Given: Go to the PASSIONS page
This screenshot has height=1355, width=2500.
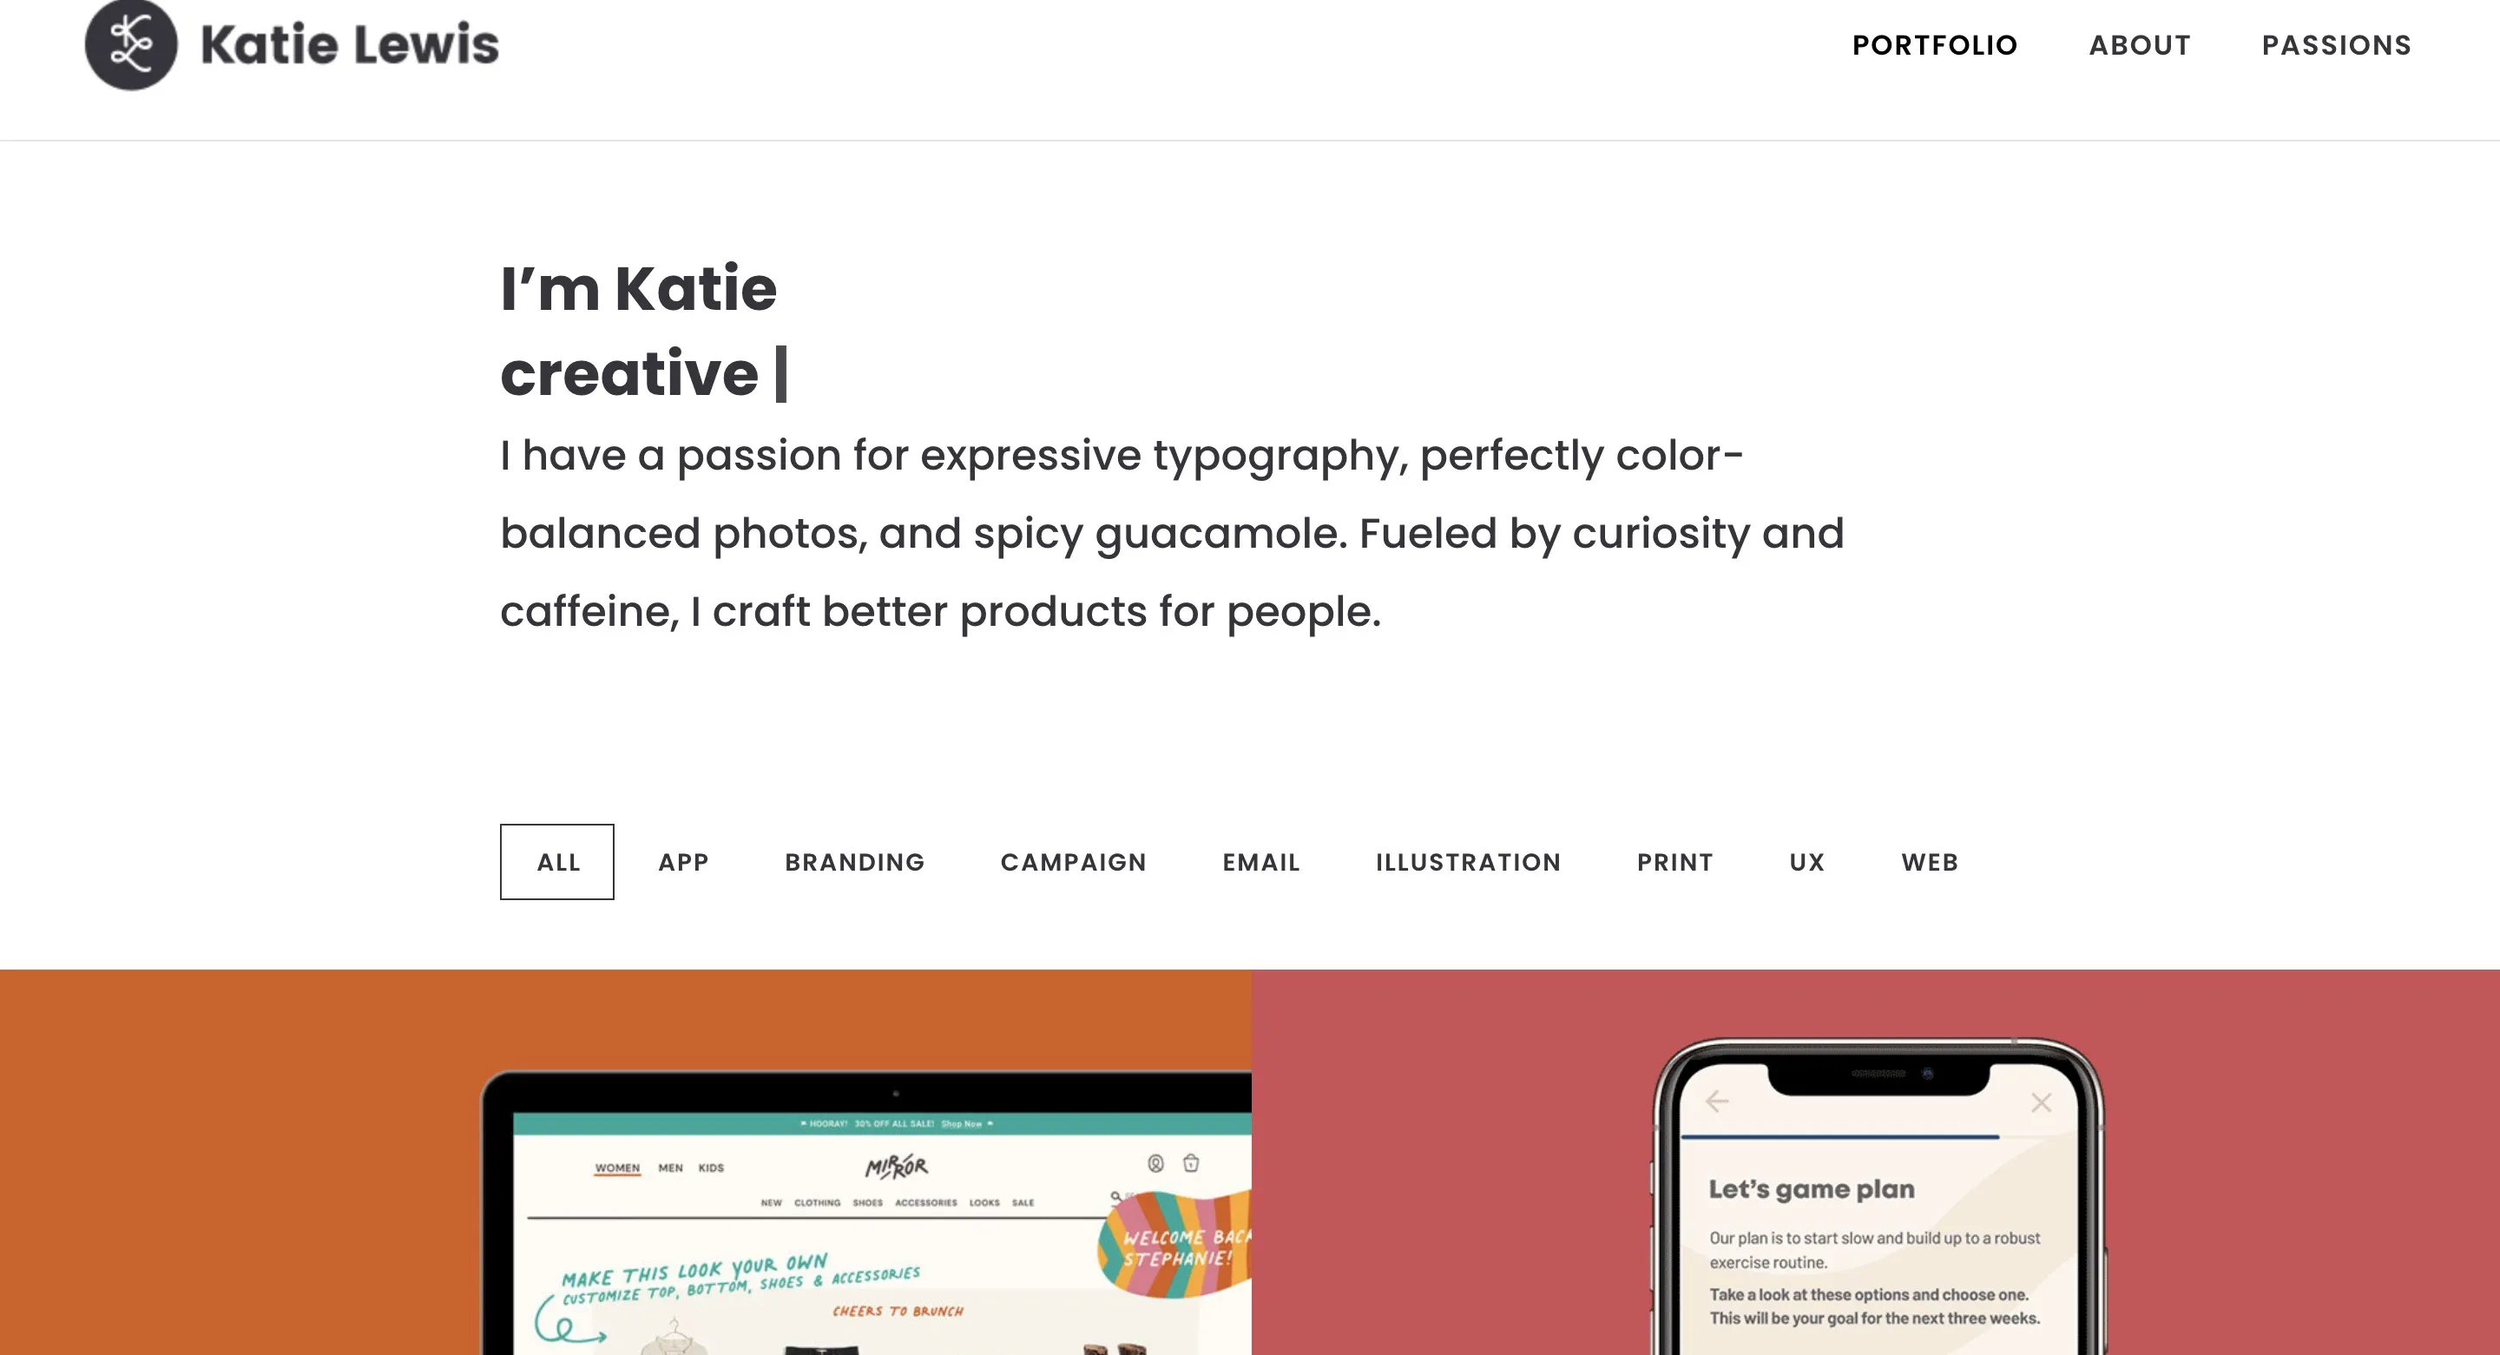Looking at the screenshot, I should 2337,44.
